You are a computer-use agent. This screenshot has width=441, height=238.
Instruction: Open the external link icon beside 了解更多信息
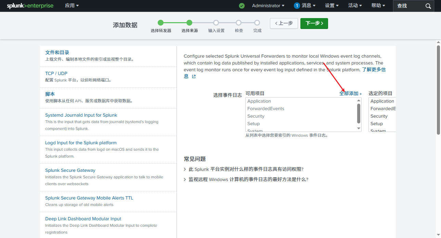click(194, 76)
